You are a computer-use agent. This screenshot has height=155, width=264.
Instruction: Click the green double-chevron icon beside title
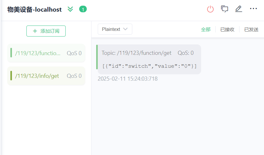tap(70, 9)
